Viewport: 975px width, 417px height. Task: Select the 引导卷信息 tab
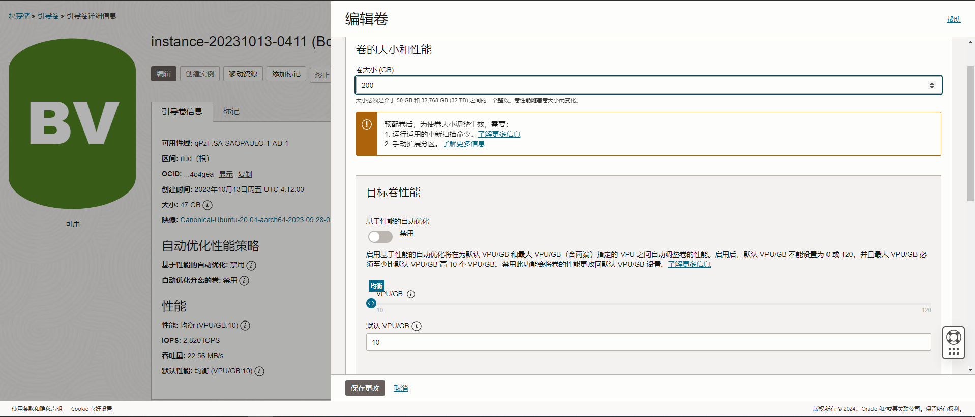tap(182, 111)
